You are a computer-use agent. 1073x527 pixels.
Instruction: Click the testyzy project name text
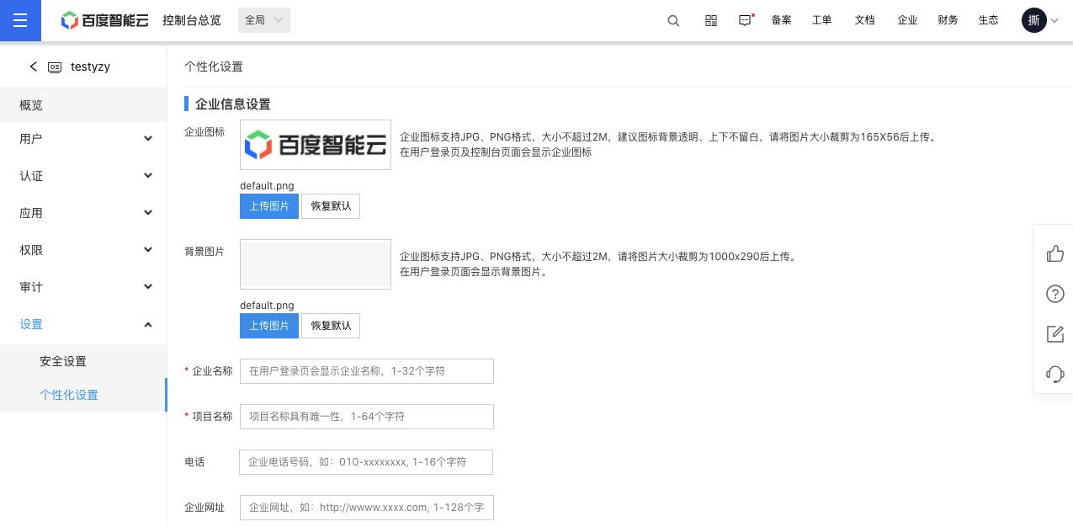click(90, 67)
